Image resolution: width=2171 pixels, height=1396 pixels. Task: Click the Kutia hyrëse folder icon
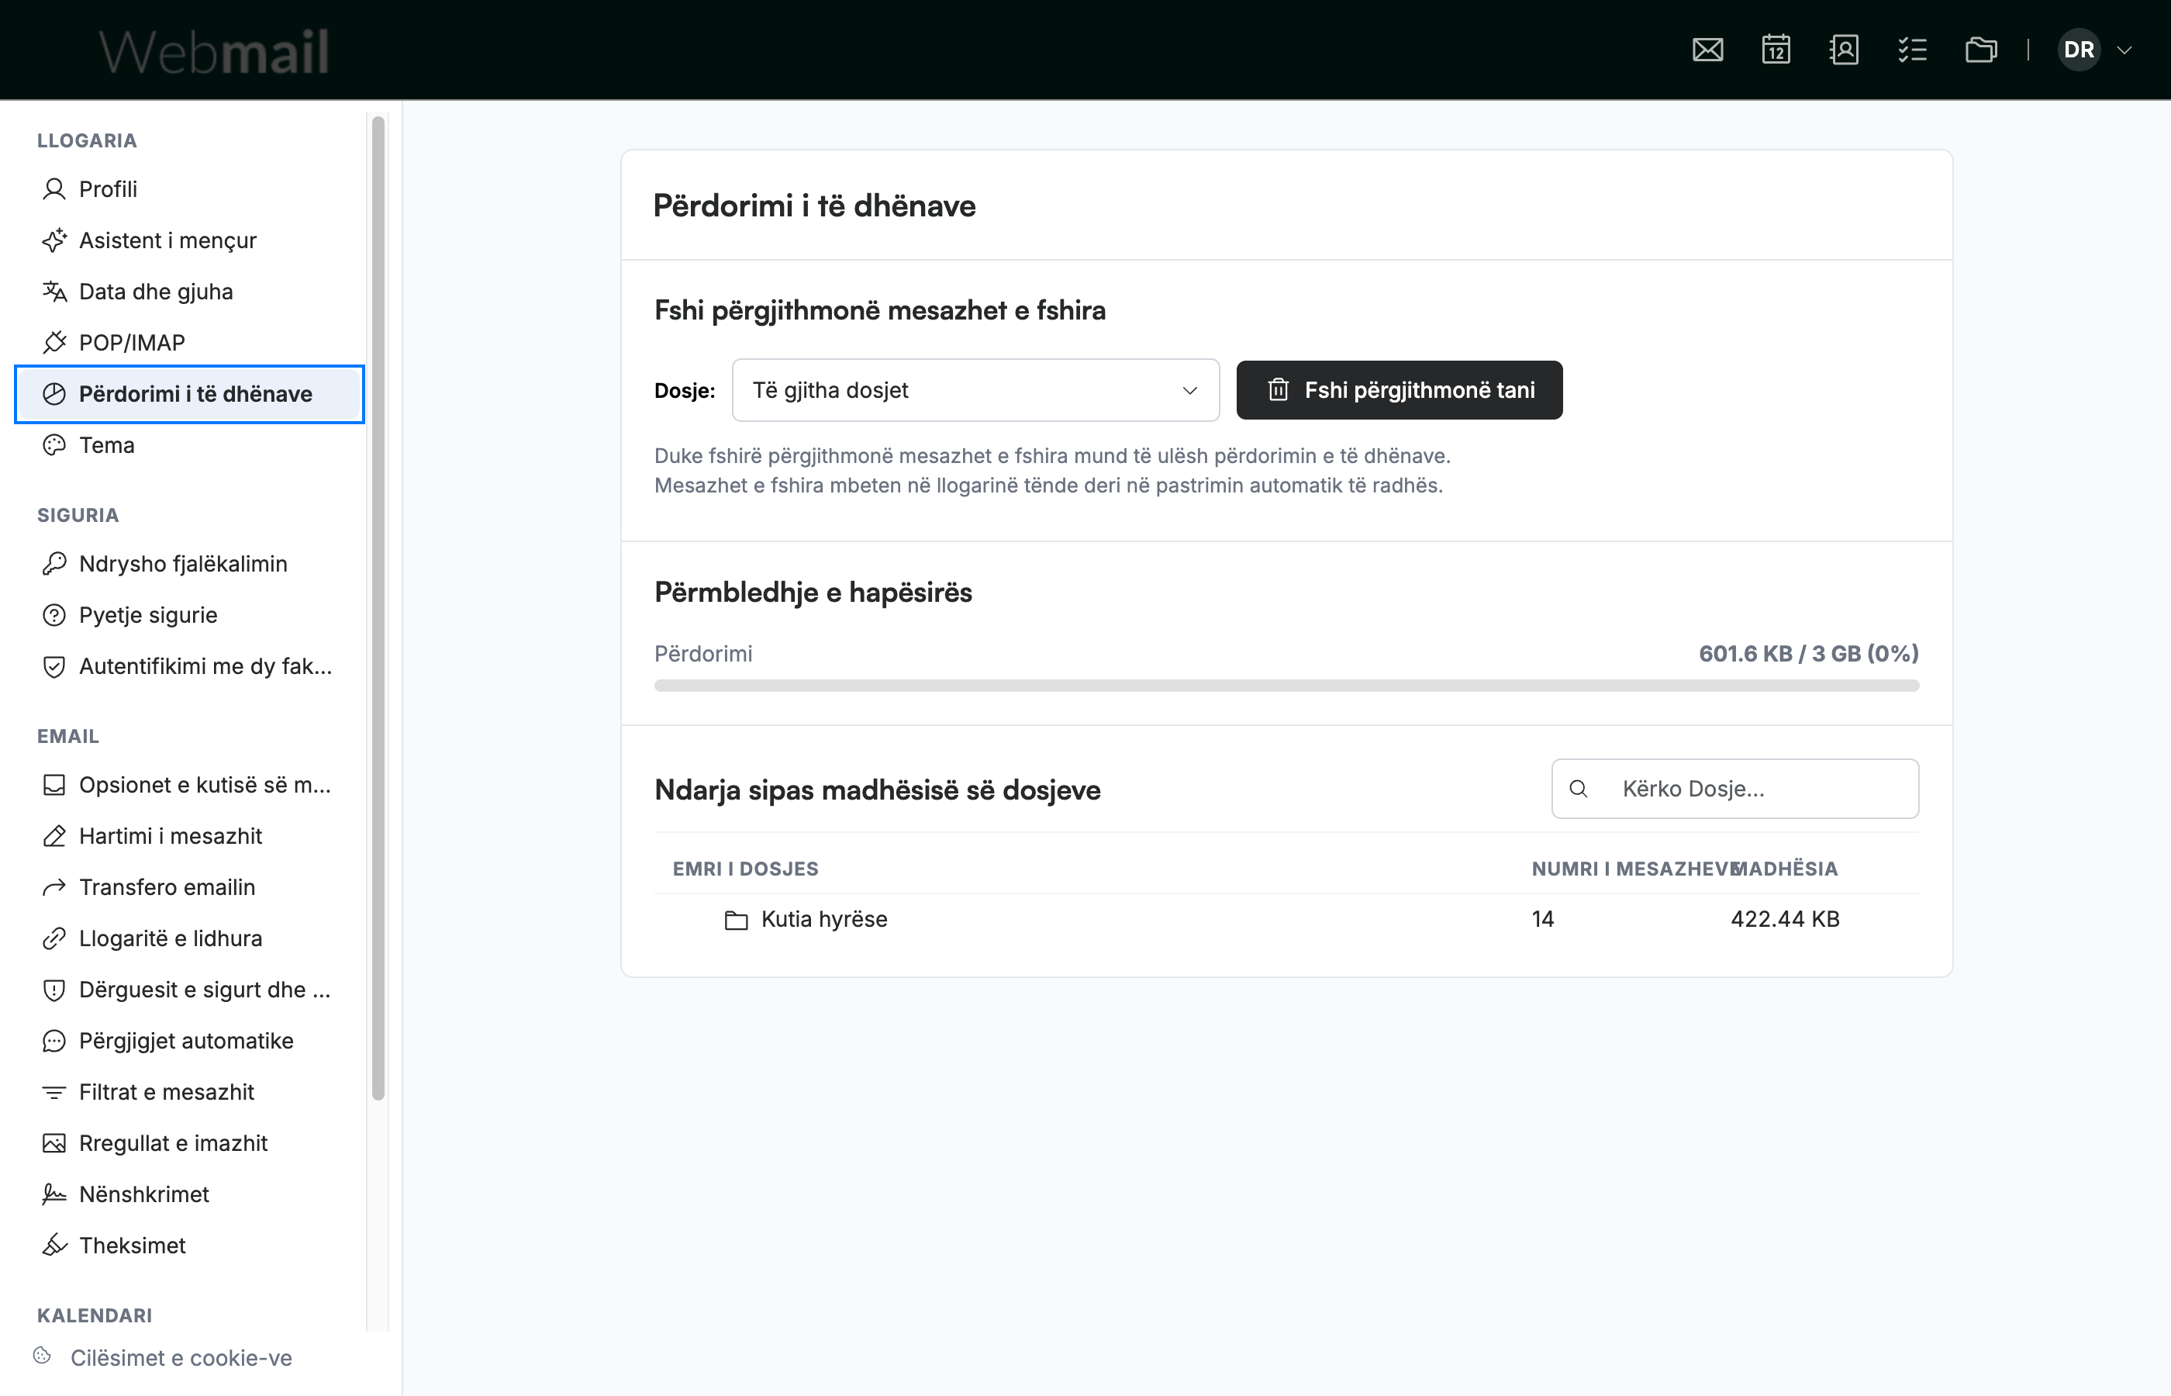[736, 920]
